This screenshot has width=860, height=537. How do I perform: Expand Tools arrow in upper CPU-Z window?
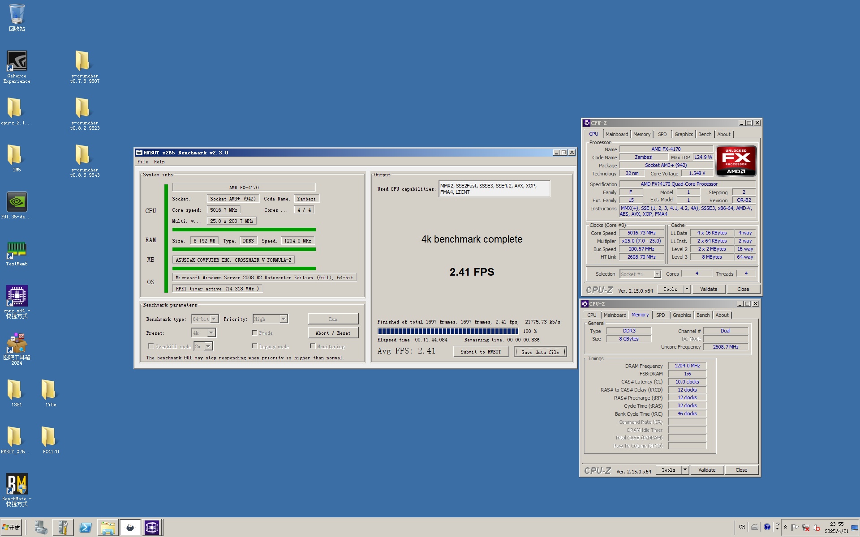[x=687, y=289]
